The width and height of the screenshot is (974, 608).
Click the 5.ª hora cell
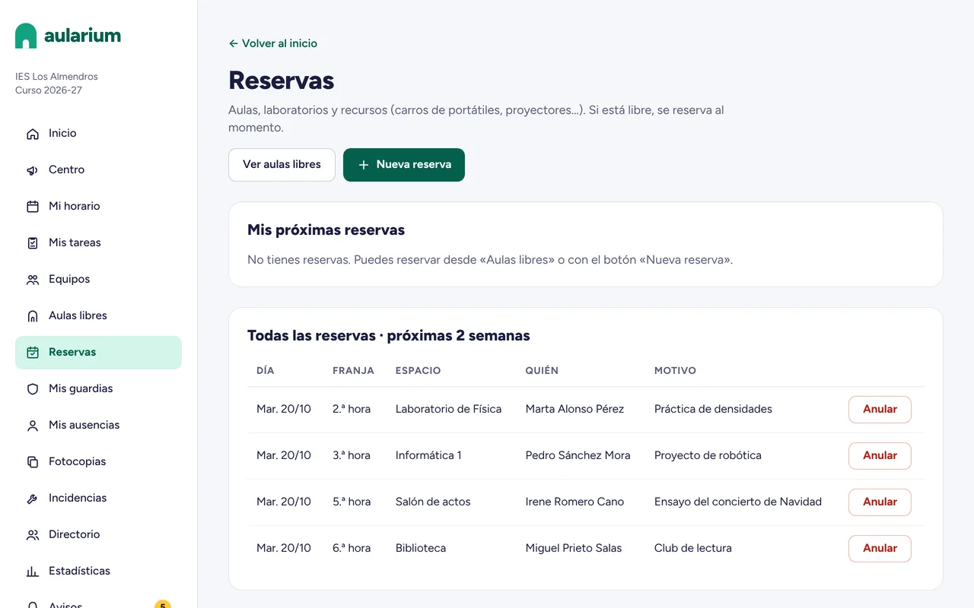[352, 502]
